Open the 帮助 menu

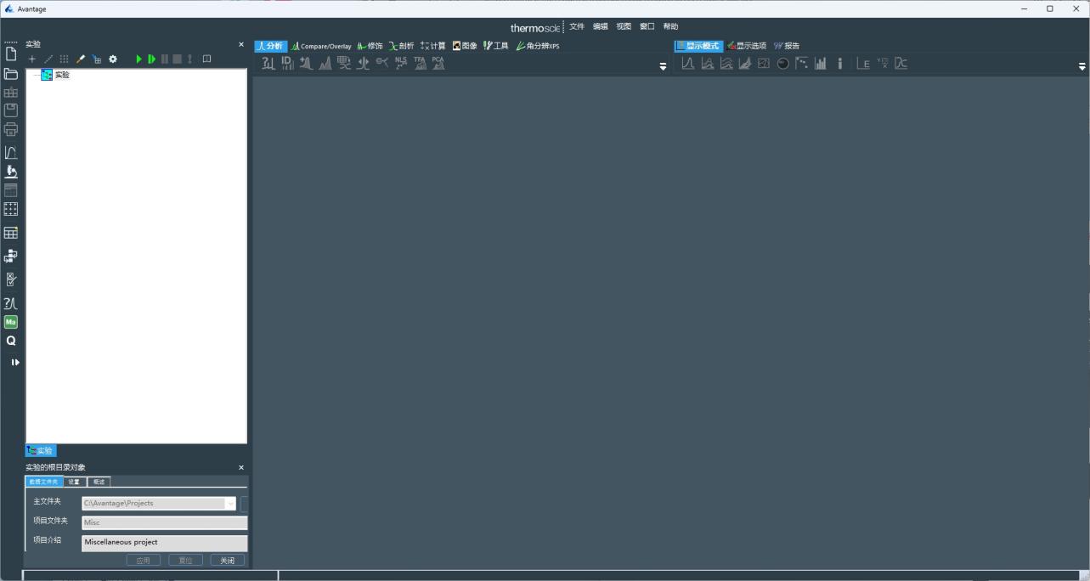pyautogui.click(x=671, y=26)
